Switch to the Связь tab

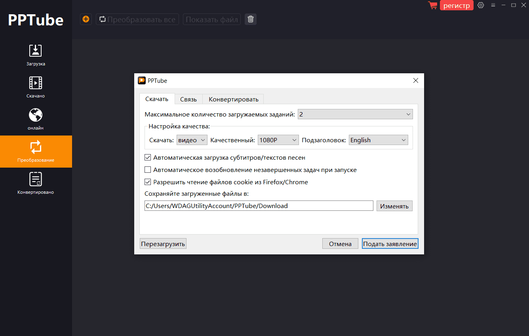tap(188, 99)
